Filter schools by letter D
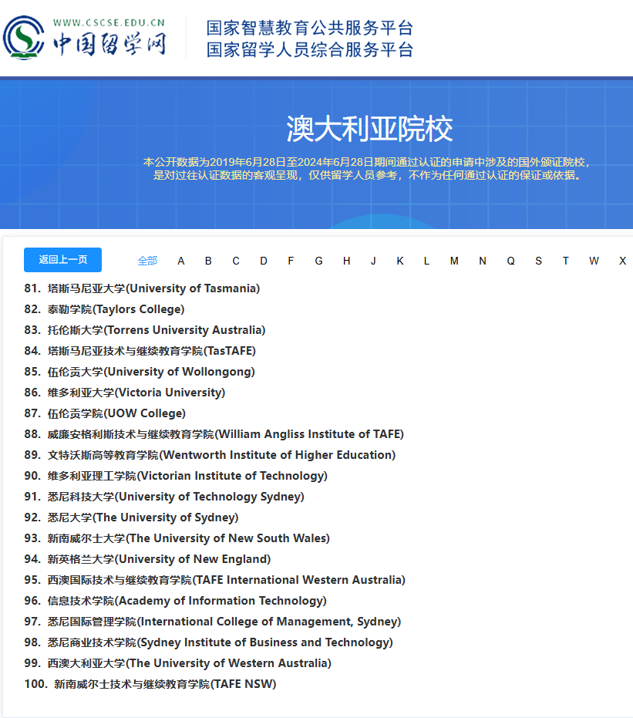This screenshot has height=718, width=633. click(264, 261)
